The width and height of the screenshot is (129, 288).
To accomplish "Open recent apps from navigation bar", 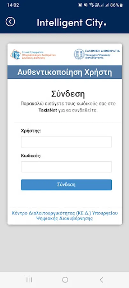I will click(x=29, y=280).
